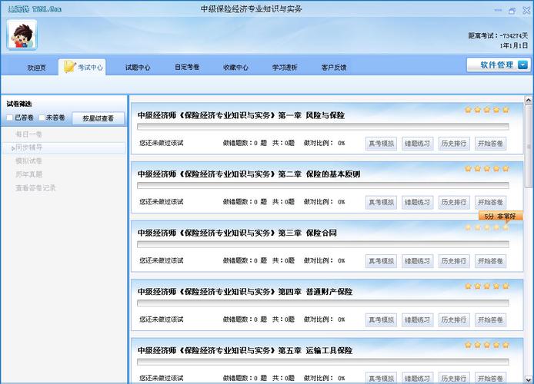Click first star of 第三章 保险合同
Screen dimensions: 534x384
pyautogui.click(x=468, y=227)
